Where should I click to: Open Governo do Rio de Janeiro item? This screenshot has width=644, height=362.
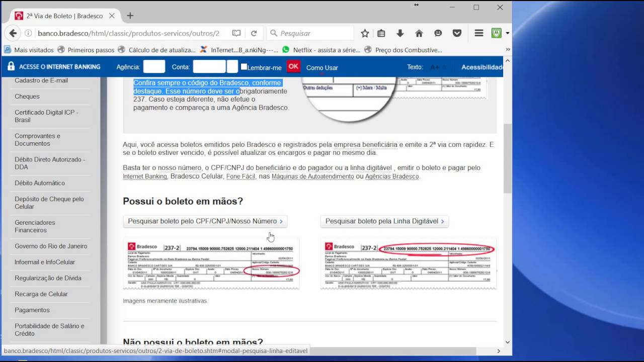click(x=51, y=246)
